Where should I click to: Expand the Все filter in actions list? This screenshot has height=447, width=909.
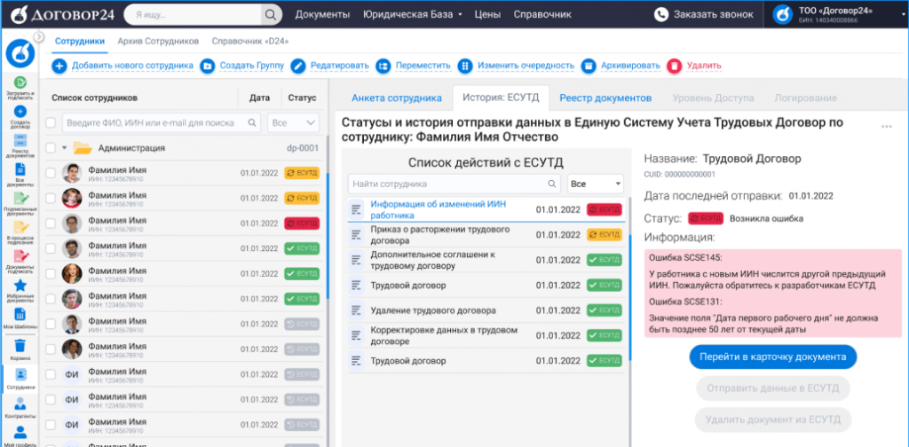point(596,184)
